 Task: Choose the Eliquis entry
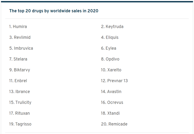click(110, 37)
